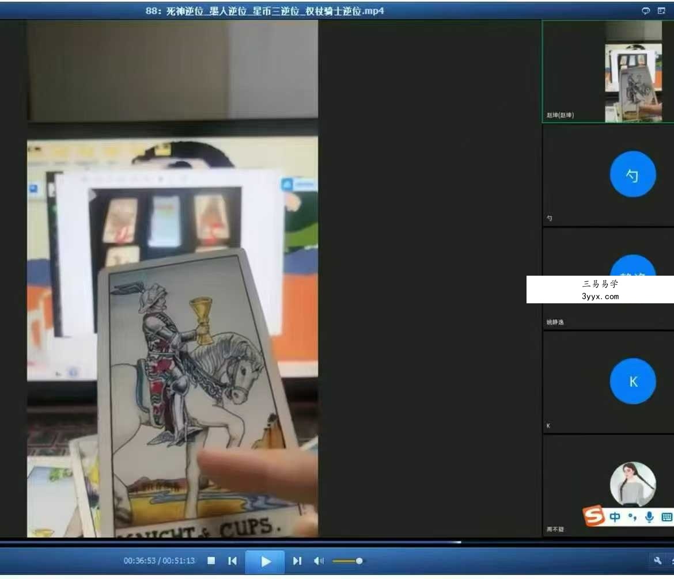The height and width of the screenshot is (579, 674).
Task: Mute audio via the speaker icon
Action: click(x=319, y=561)
